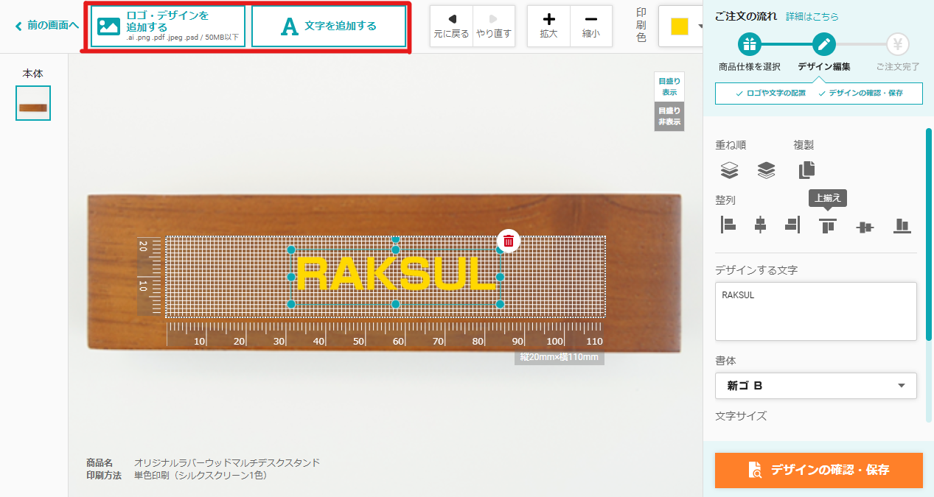Screen dimensions: 934x497
Task: Hide ruler with 目盛り非表示 toggle
Action: (x=669, y=116)
